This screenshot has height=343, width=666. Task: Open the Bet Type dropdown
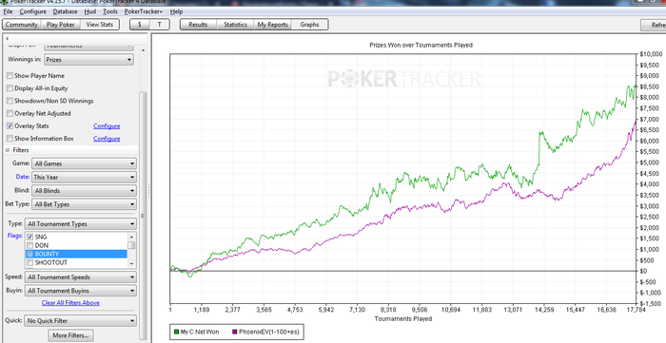coord(84,204)
